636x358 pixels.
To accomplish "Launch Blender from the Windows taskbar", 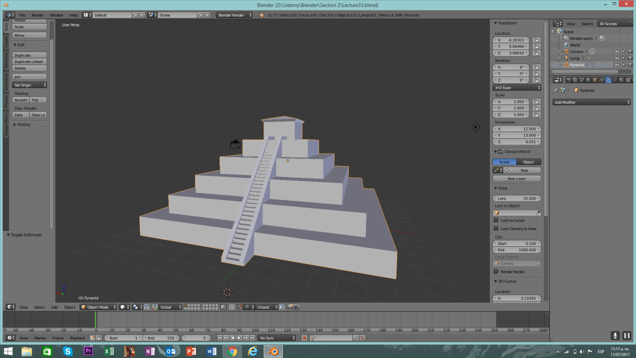I will click(273, 352).
